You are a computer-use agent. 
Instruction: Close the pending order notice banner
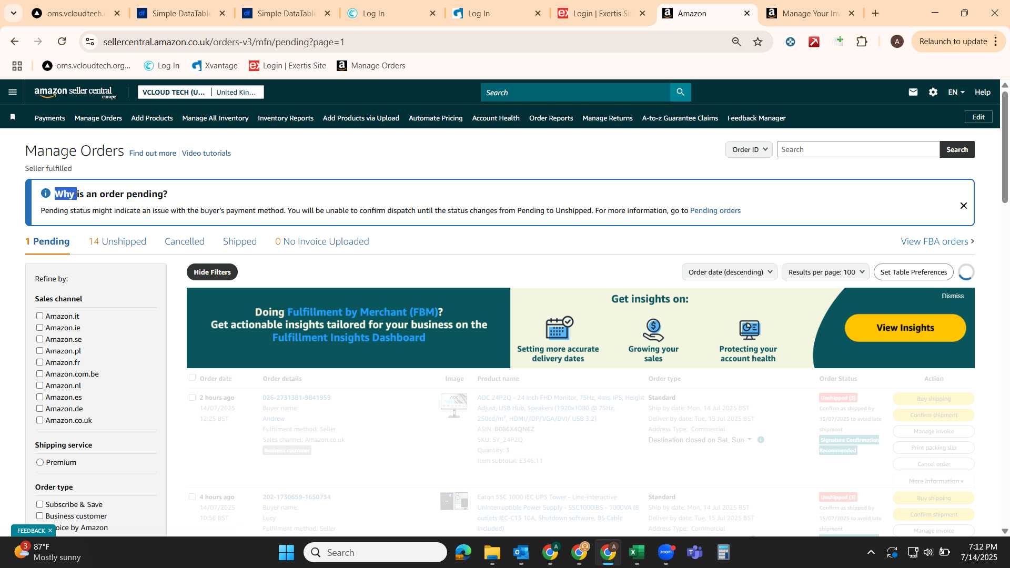[963, 206]
